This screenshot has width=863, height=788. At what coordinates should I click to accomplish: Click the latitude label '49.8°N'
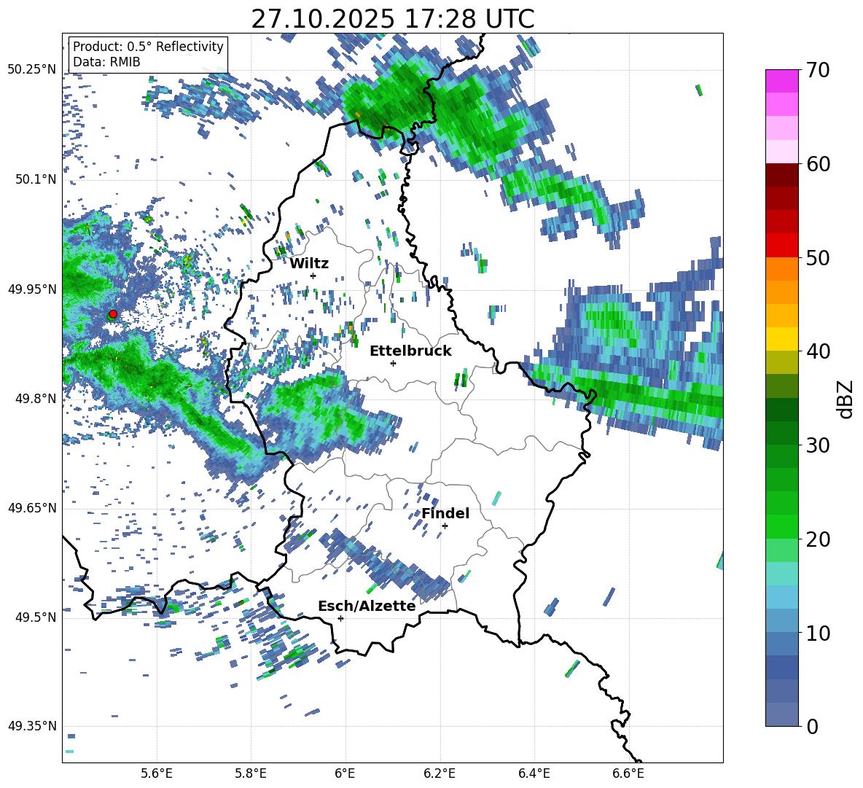[x=35, y=399]
